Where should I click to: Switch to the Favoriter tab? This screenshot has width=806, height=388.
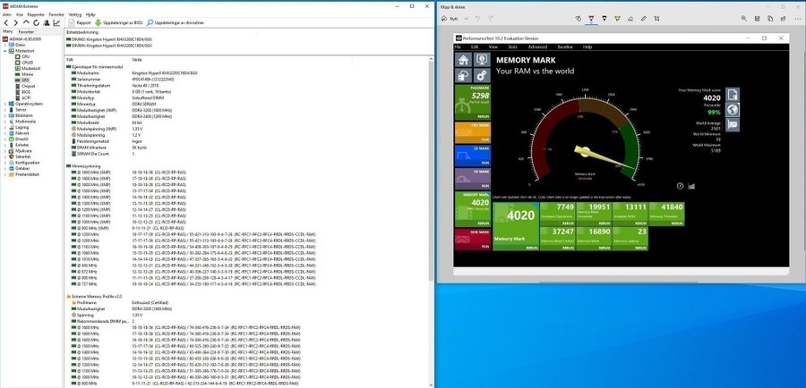[26, 32]
